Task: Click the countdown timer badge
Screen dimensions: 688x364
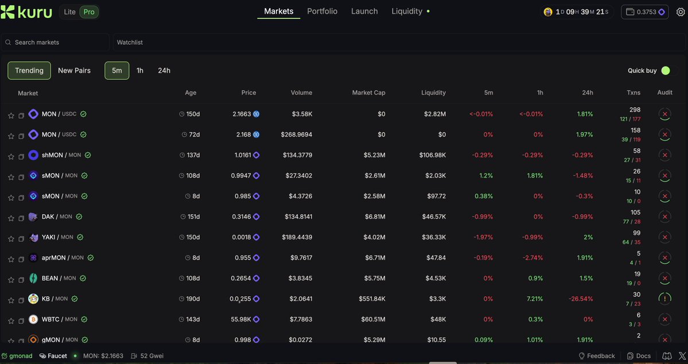Action: point(577,12)
